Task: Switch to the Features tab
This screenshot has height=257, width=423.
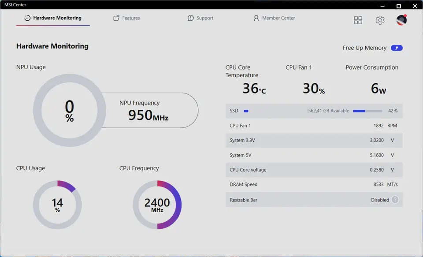Action: click(x=126, y=18)
